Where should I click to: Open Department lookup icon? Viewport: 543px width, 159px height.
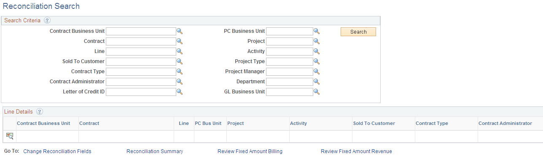pos(317,82)
